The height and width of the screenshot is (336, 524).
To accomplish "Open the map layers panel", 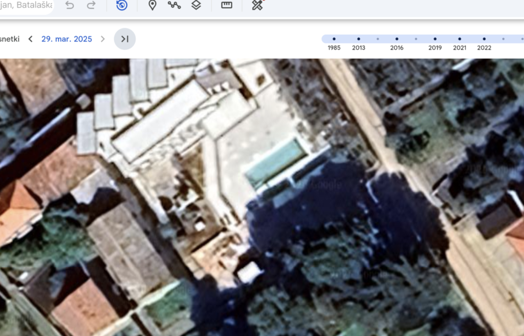I will 196,5.
